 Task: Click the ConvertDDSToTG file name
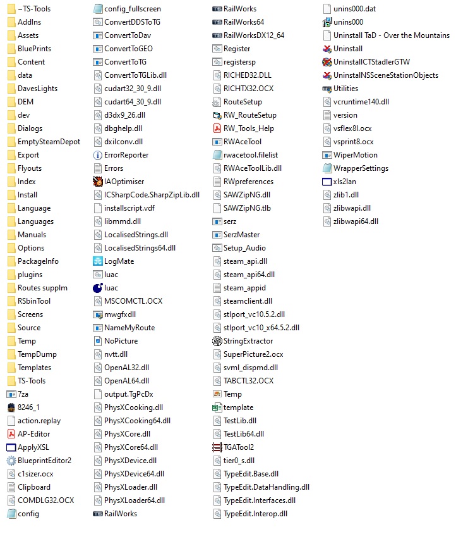pyautogui.click(x=132, y=22)
